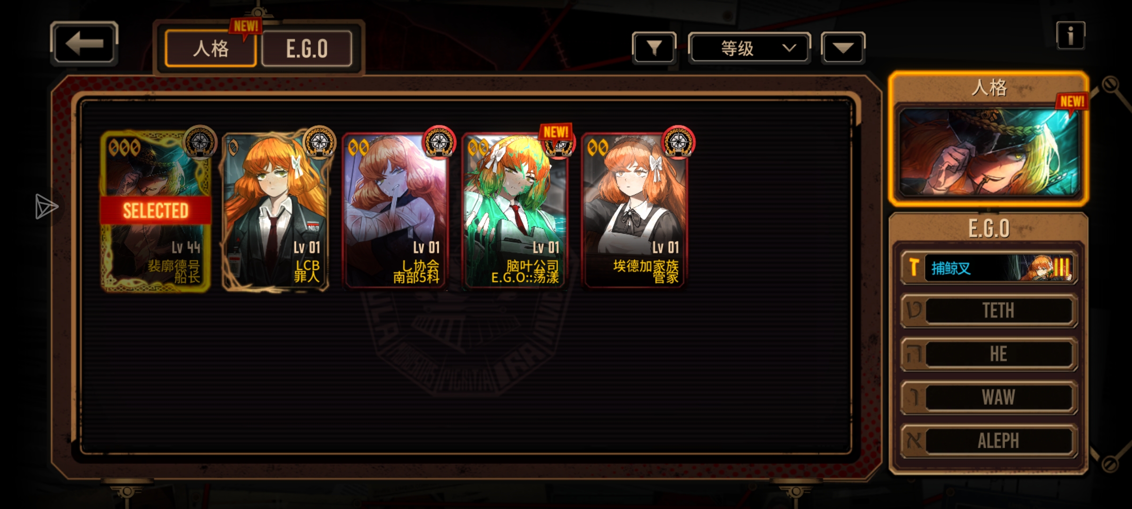Select the 埃德加家族 管家 identity card
The image size is (1132, 509).
pyautogui.click(x=634, y=211)
